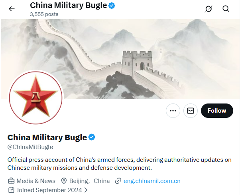Image resolution: width=242 pixels, height=195 pixels.
Task: Go back using the left arrow
Action: pos(12,9)
